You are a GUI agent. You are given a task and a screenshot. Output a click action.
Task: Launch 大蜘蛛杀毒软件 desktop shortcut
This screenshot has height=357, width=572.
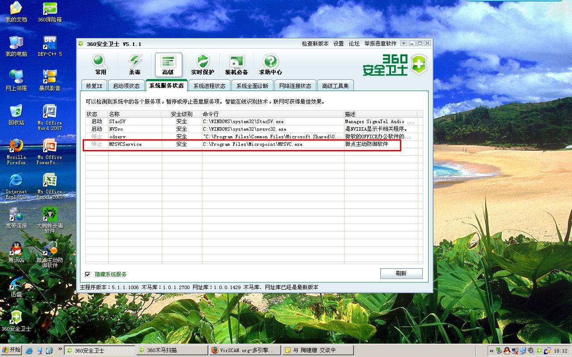coord(50,220)
